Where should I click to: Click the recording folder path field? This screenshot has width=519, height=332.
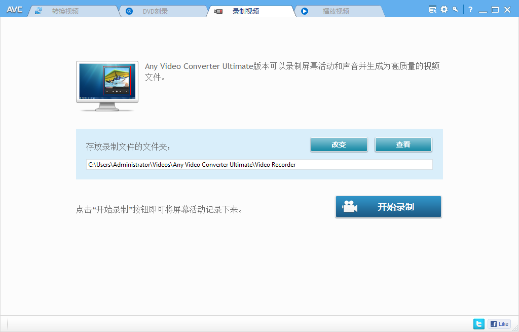(259, 164)
